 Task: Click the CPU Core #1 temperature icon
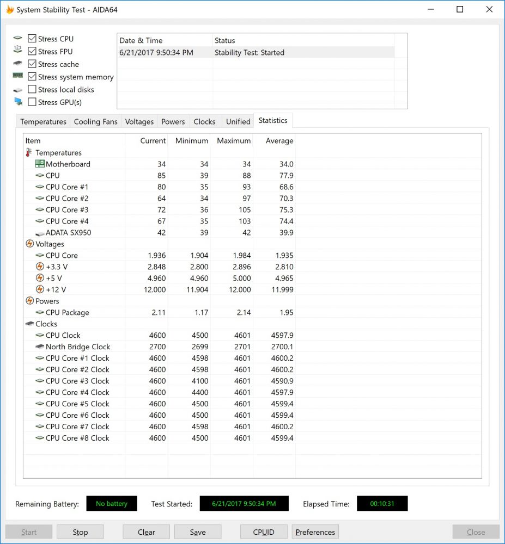[40, 187]
